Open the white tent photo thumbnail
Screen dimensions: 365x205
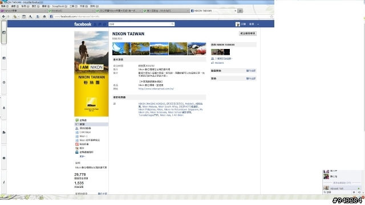(121, 48)
